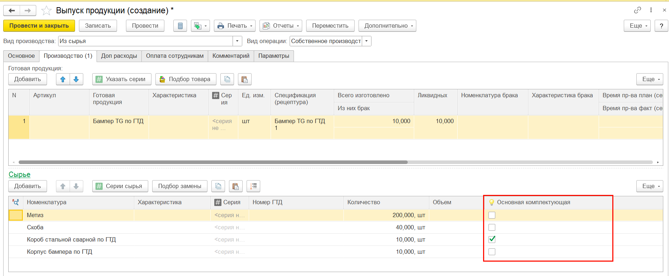Open the Оплата сотрудникам tab

click(x=174, y=56)
